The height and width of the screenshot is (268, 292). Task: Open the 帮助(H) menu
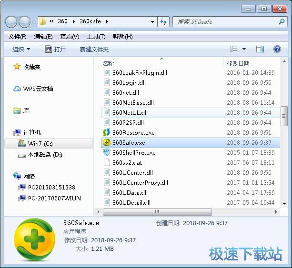[x=123, y=37]
